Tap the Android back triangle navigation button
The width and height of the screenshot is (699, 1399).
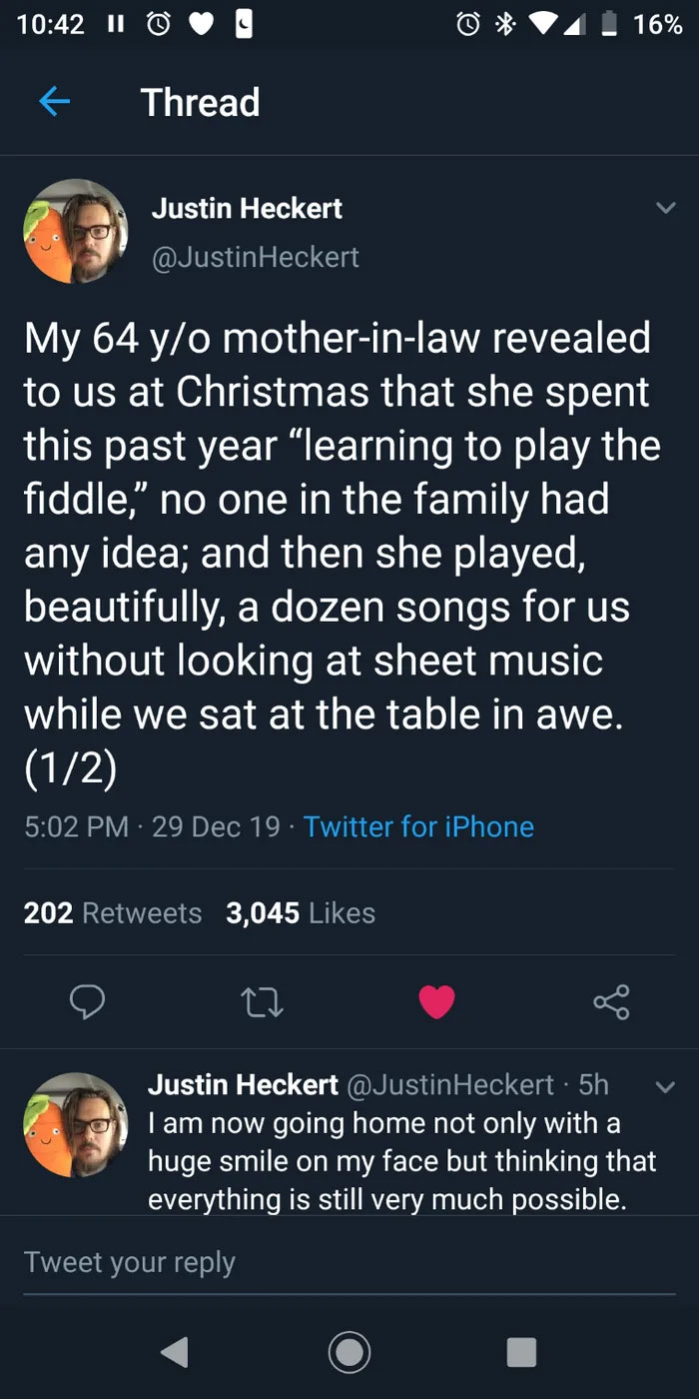[x=175, y=1352]
